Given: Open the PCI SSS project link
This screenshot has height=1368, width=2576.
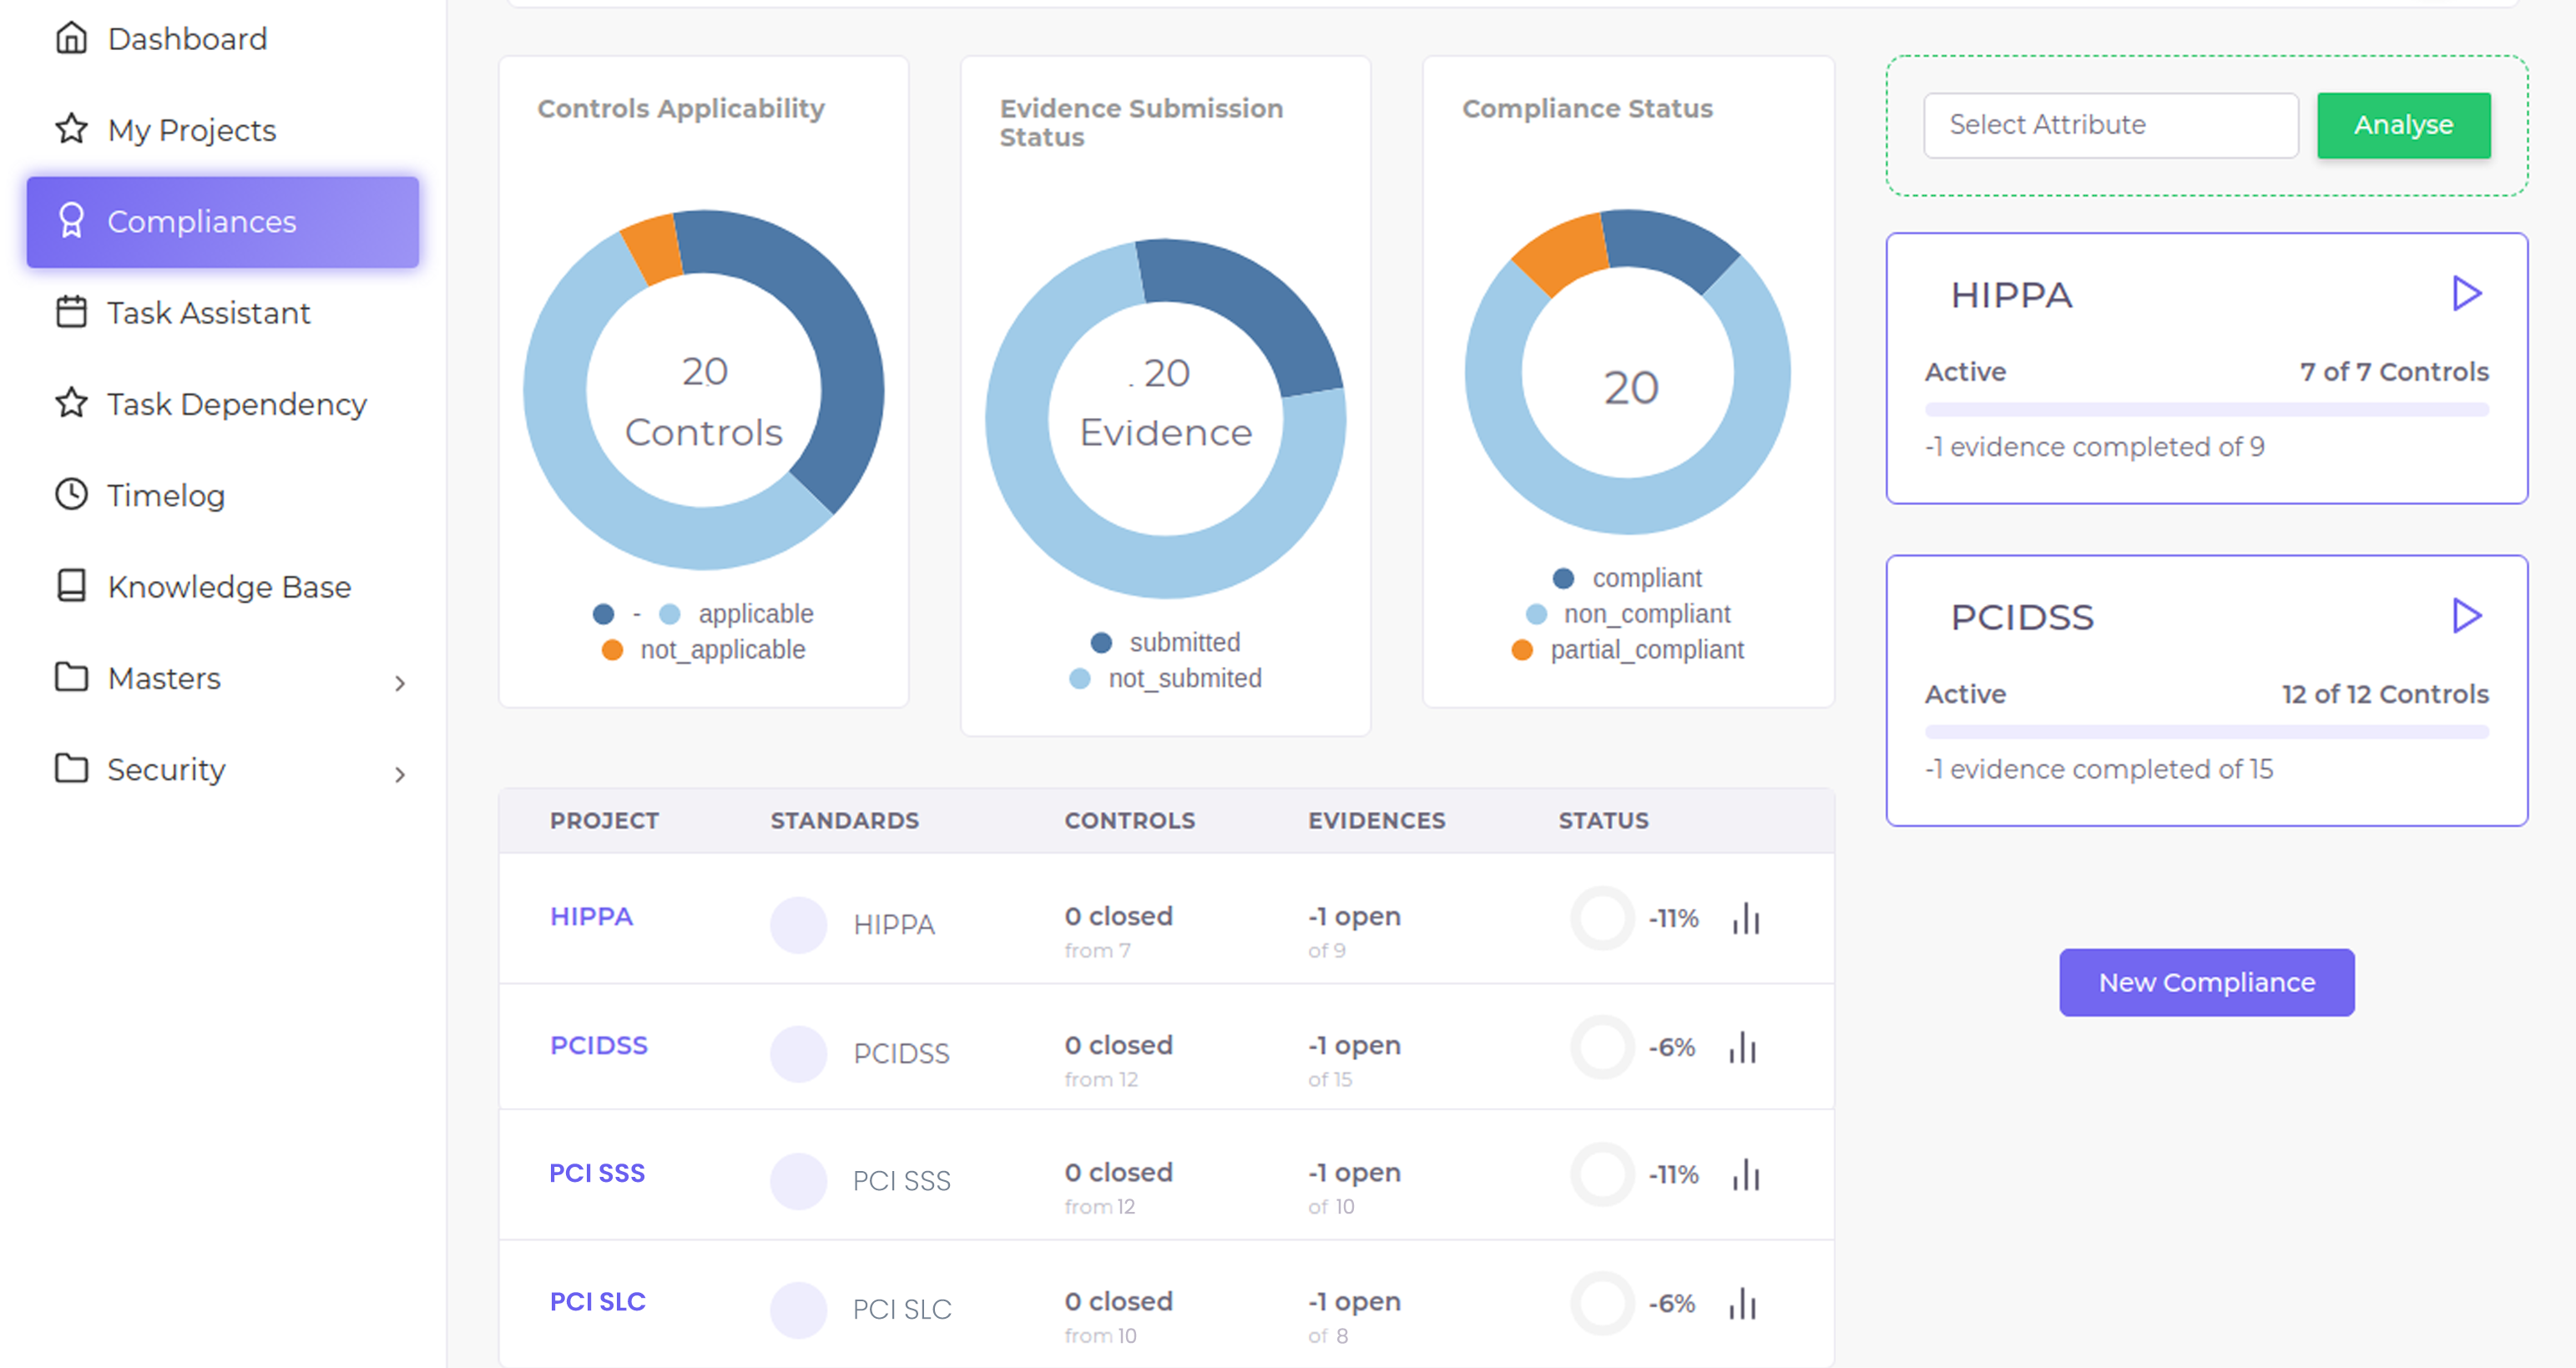Looking at the screenshot, I should pos(597,1172).
